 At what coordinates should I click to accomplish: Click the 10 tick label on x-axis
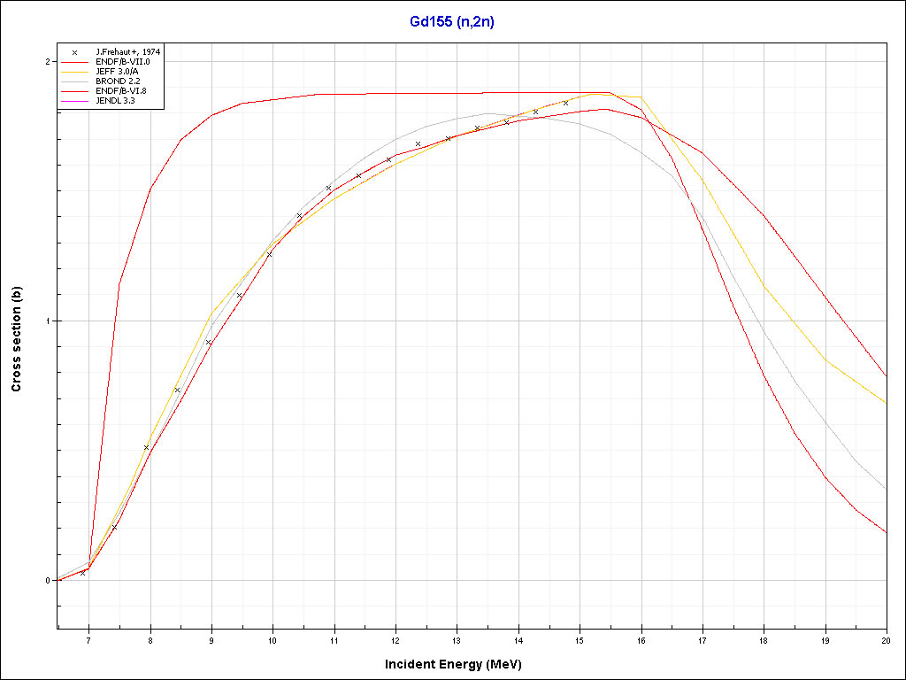(x=273, y=640)
